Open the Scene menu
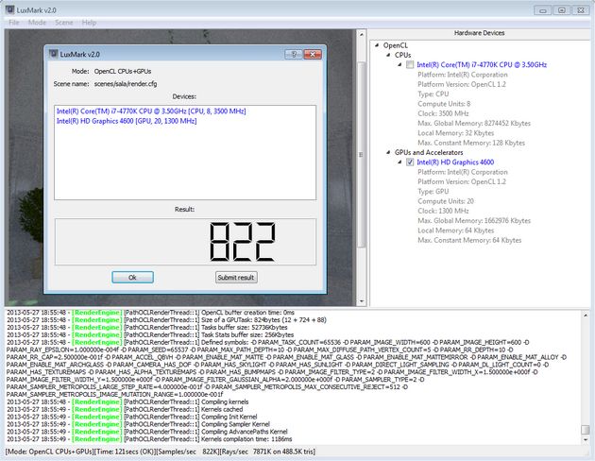This screenshot has height=461, width=595. coord(64,23)
